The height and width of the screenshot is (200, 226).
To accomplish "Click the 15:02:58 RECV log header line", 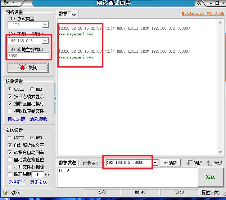I will [125, 51].
